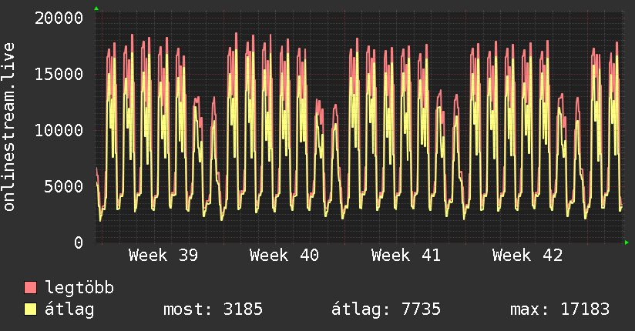Click the 5000 y-axis label

point(64,186)
